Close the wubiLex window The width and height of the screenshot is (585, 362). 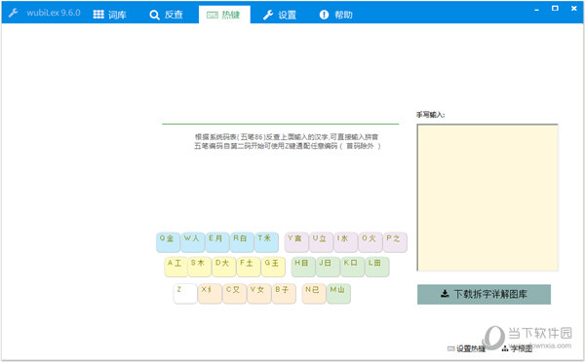click(x=574, y=9)
